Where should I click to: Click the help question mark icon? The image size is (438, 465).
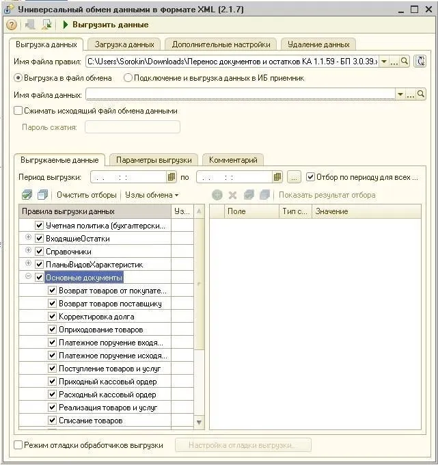(x=12, y=25)
